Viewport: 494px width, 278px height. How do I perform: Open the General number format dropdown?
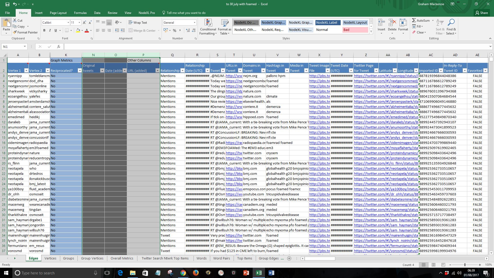point(195,23)
